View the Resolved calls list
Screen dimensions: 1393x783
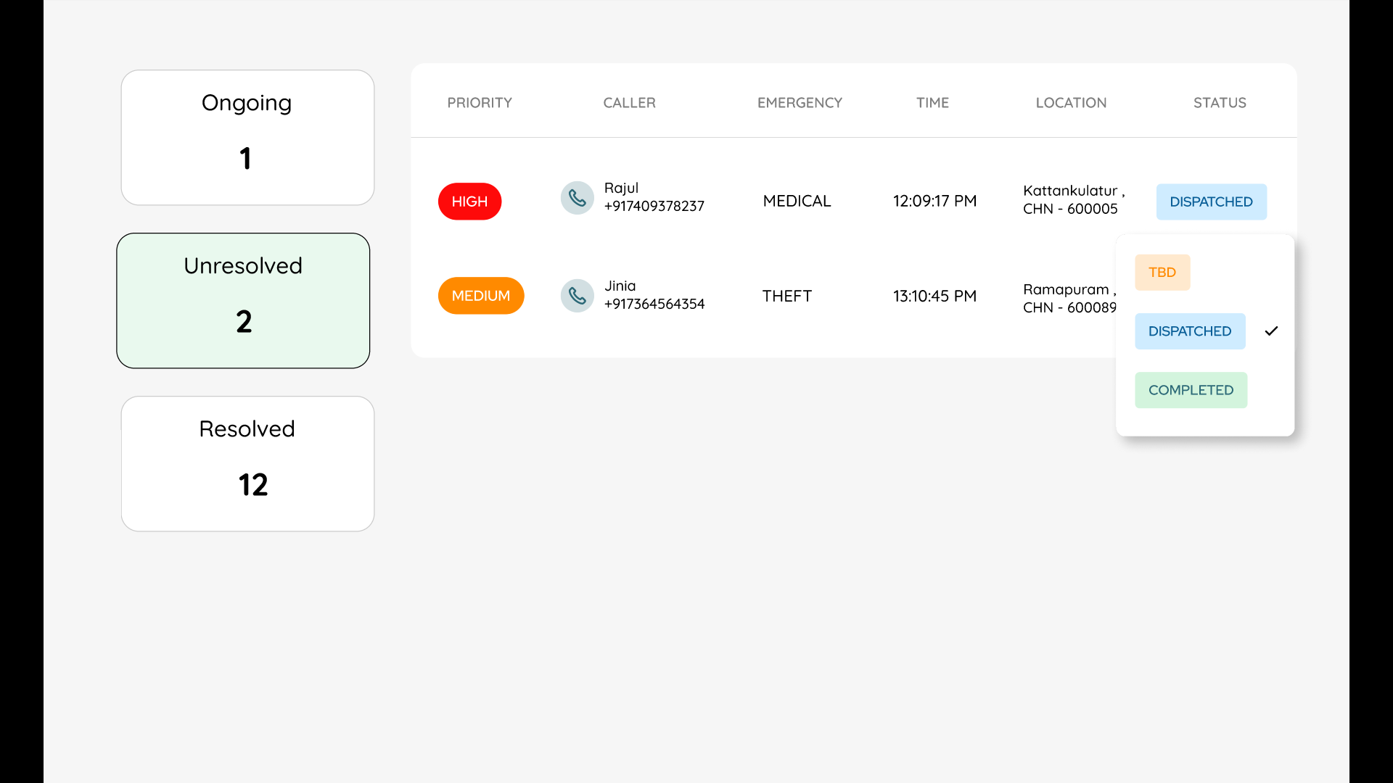pos(247,463)
